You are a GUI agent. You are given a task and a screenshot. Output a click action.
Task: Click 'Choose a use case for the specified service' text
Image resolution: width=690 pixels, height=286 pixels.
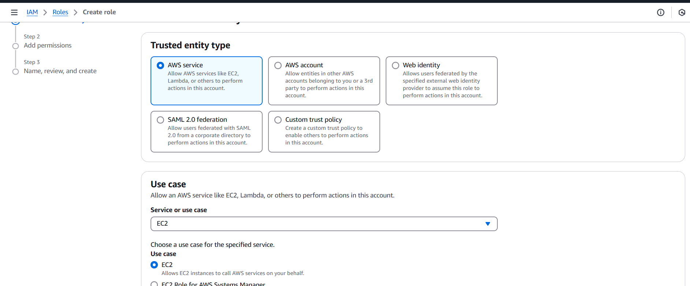click(x=212, y=245)
